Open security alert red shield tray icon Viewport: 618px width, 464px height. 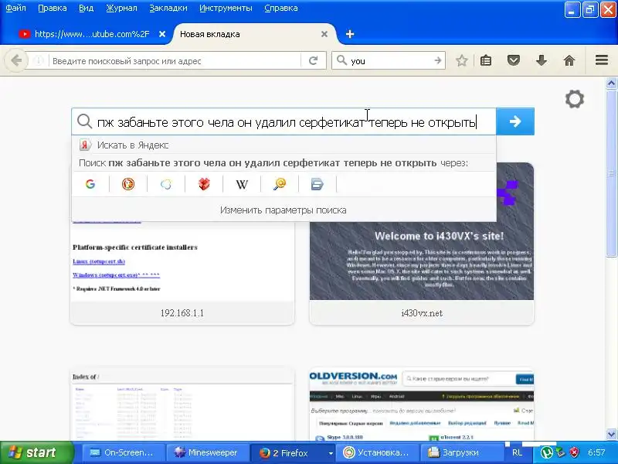574,452
